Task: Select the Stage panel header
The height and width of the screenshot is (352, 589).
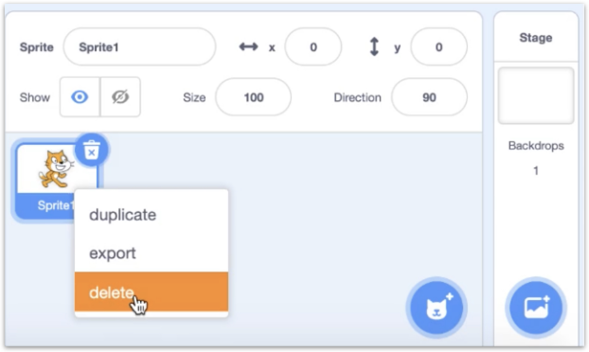Action: 535,38
